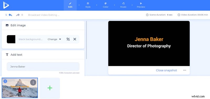Image resolution: width=210 pixels, height=99 pixels.
Task: Open the Edit step tab
Action: click(x=70, y=5)
